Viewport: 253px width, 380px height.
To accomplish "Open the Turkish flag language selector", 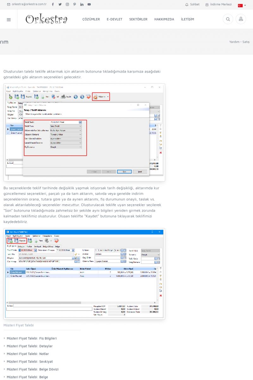I will [242, 5].
